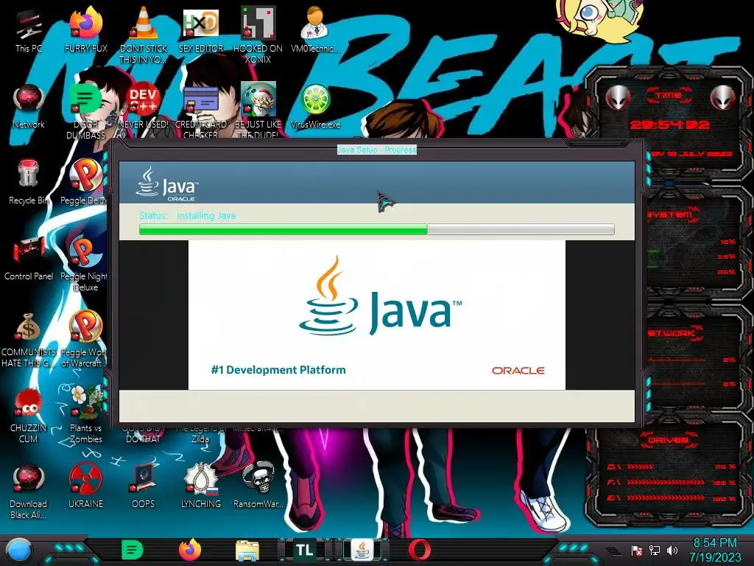Open the LYNCHING desktop shortcut

point(201,486)
